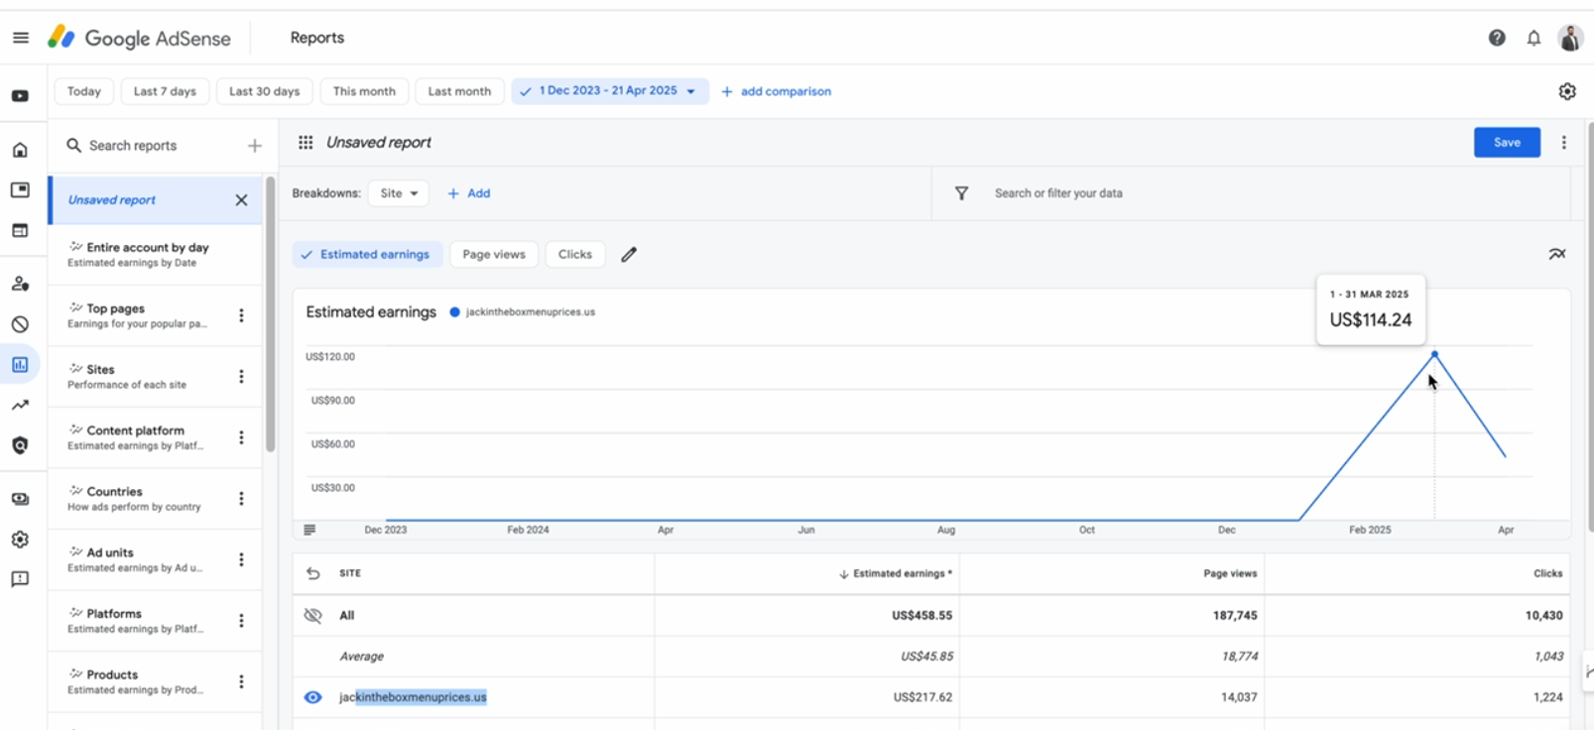Image resolution: width=1594 pixels, height=730 pixels.
Task: Click the filter funnel icon
Action: click(961, 193)
